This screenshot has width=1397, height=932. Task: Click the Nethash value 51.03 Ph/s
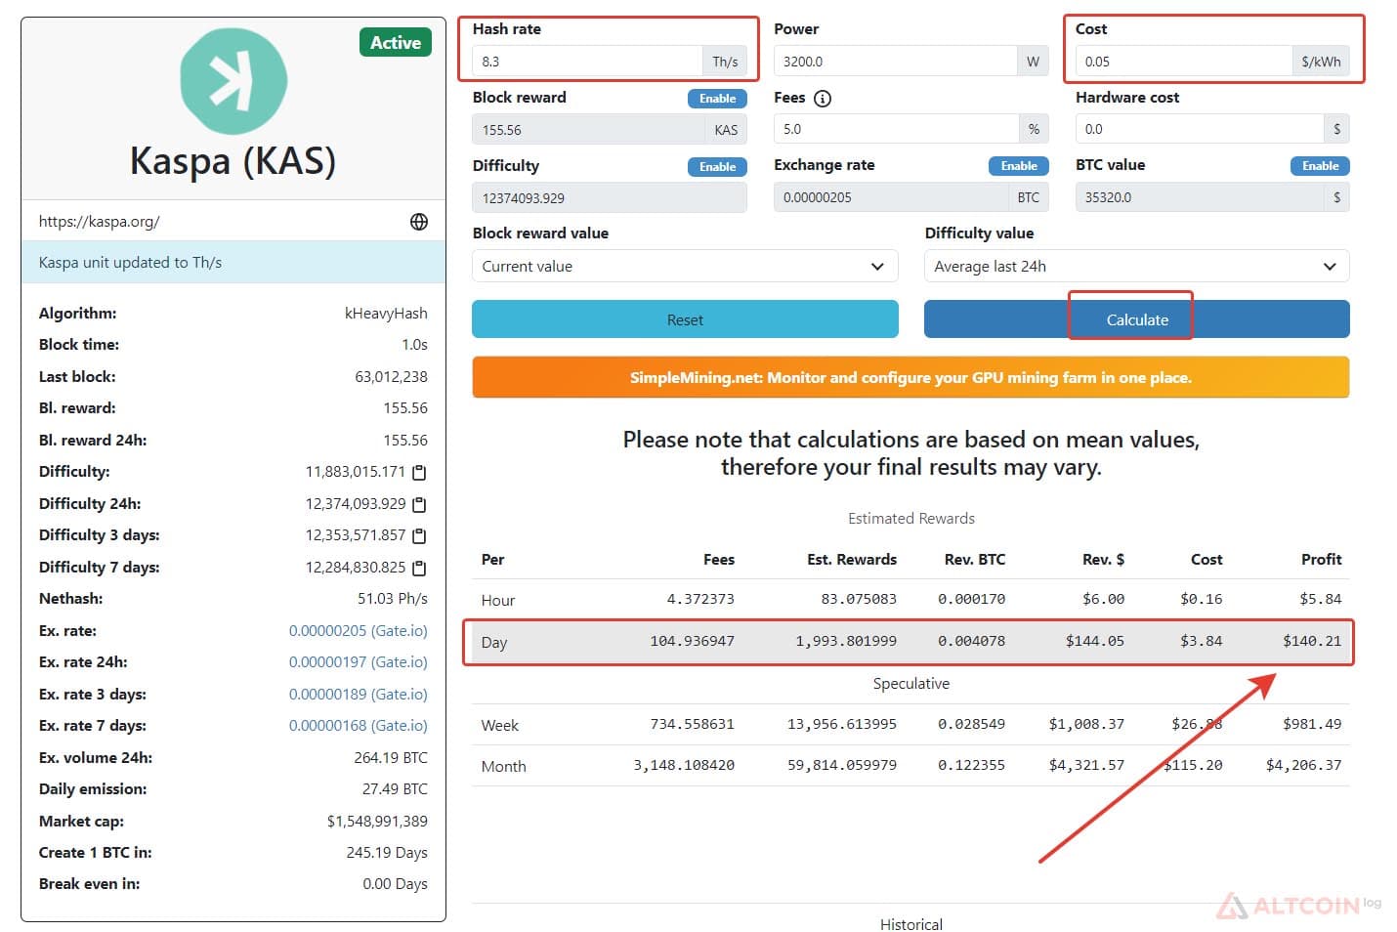click(x=392, y=599)
